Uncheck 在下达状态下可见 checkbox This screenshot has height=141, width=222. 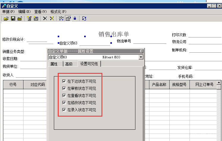pyautogui.click(x=64, y=81)
